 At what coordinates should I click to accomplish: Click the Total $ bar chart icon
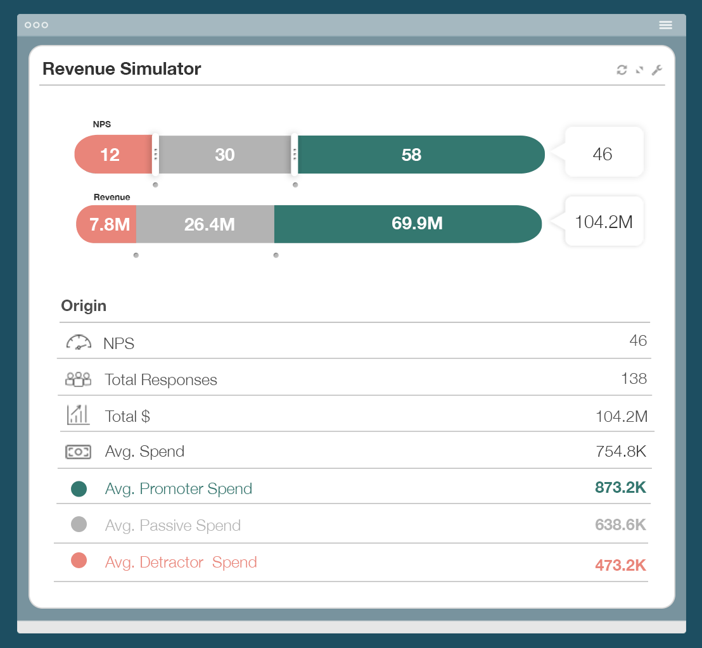coord(79,416)
